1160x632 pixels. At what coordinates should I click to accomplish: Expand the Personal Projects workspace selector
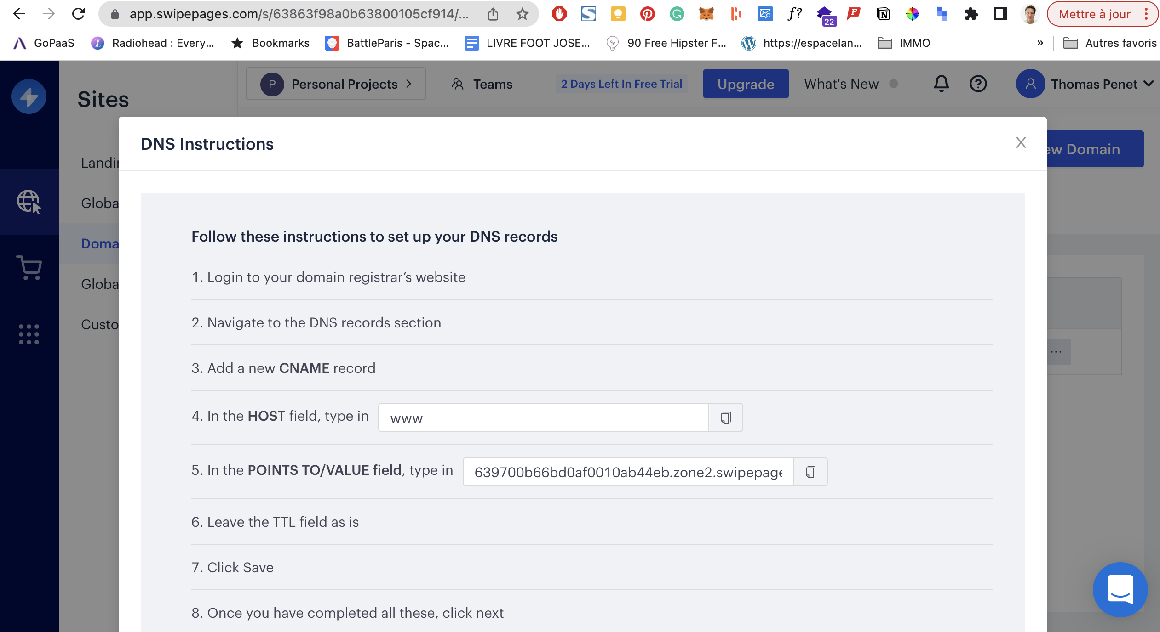[336, 84]
